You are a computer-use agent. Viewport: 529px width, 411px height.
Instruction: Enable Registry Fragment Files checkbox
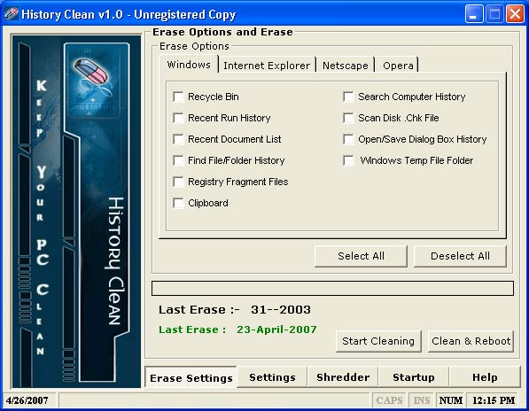tap(178, 182)
